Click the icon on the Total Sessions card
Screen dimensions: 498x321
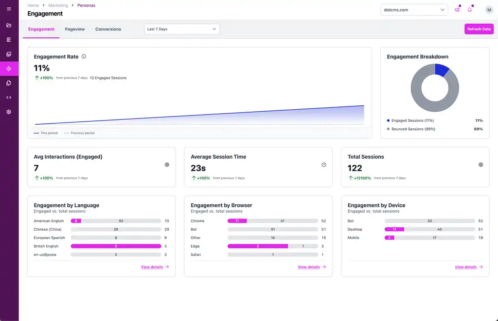481,165
